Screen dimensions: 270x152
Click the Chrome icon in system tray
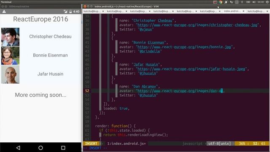click(x=220, y=2)
